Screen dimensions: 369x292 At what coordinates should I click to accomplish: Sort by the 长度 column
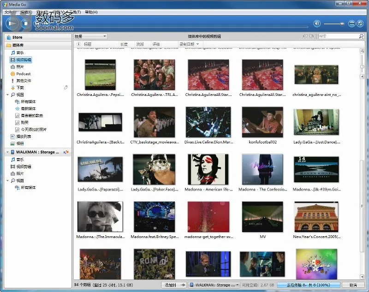[x=127, y=44]
